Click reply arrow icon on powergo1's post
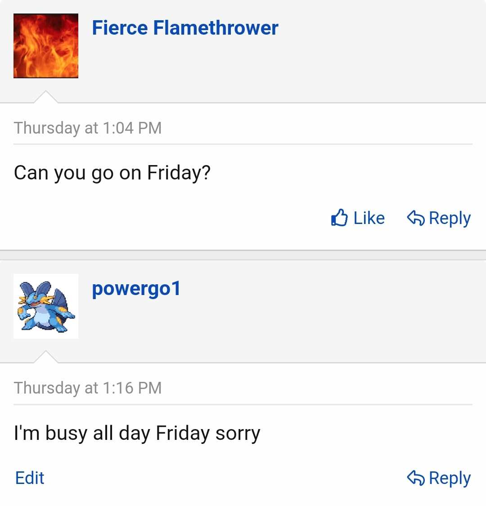The height and width of the screenshot is (506, 486). tap(416, 478)
